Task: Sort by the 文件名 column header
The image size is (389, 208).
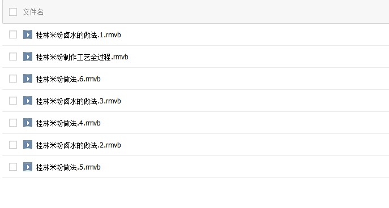Action: click(33, 12)
